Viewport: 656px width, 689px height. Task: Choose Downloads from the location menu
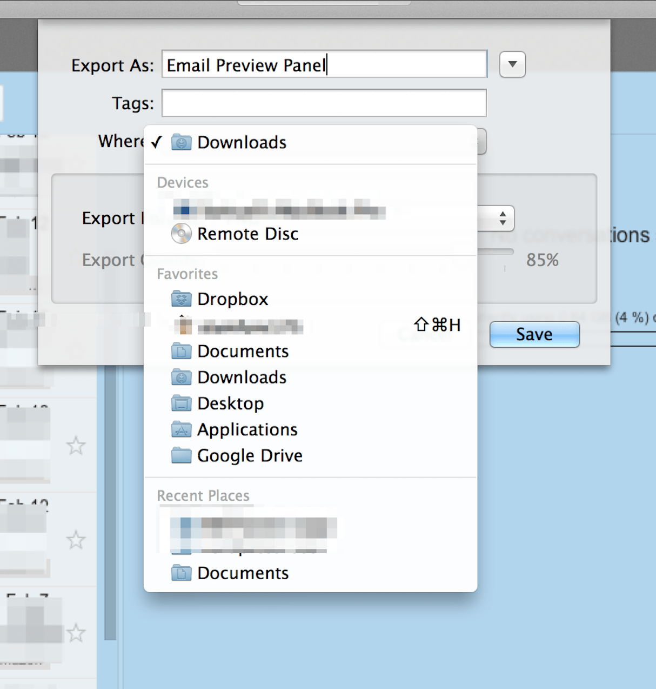[242, 142]
